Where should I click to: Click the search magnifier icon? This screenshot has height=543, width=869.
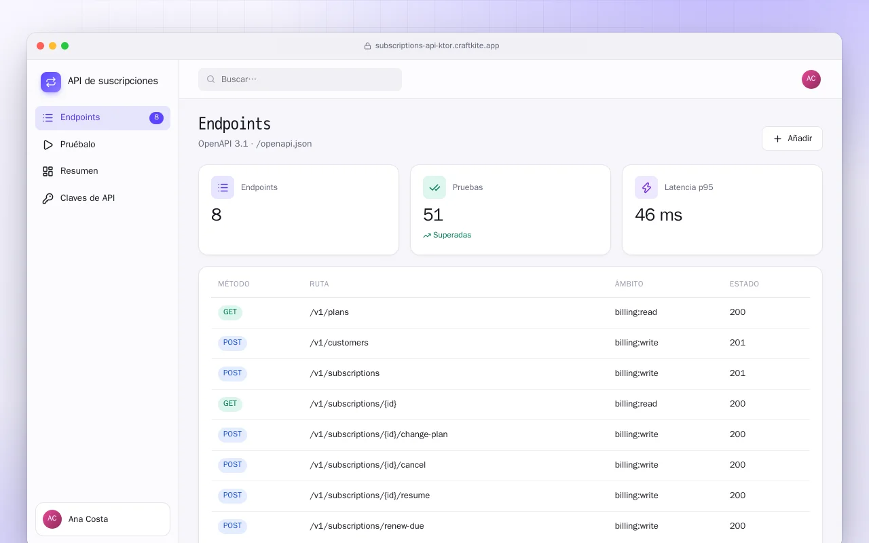(211, 79)
